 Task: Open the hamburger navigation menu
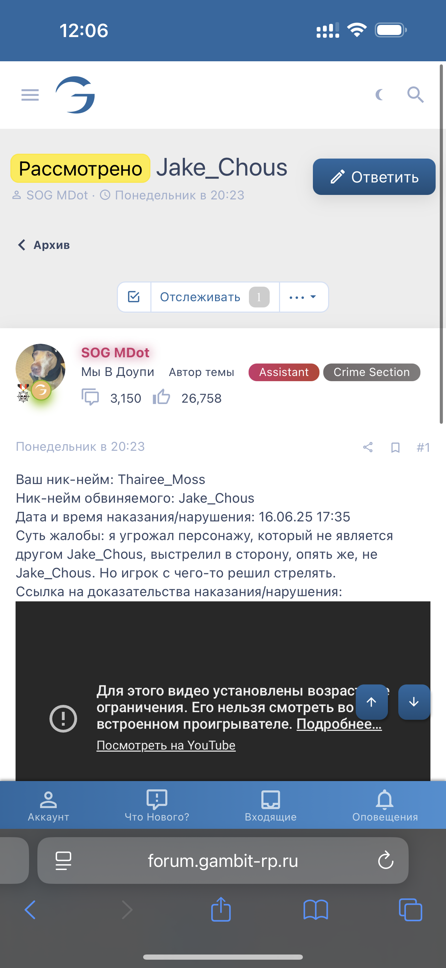[30, 95]
